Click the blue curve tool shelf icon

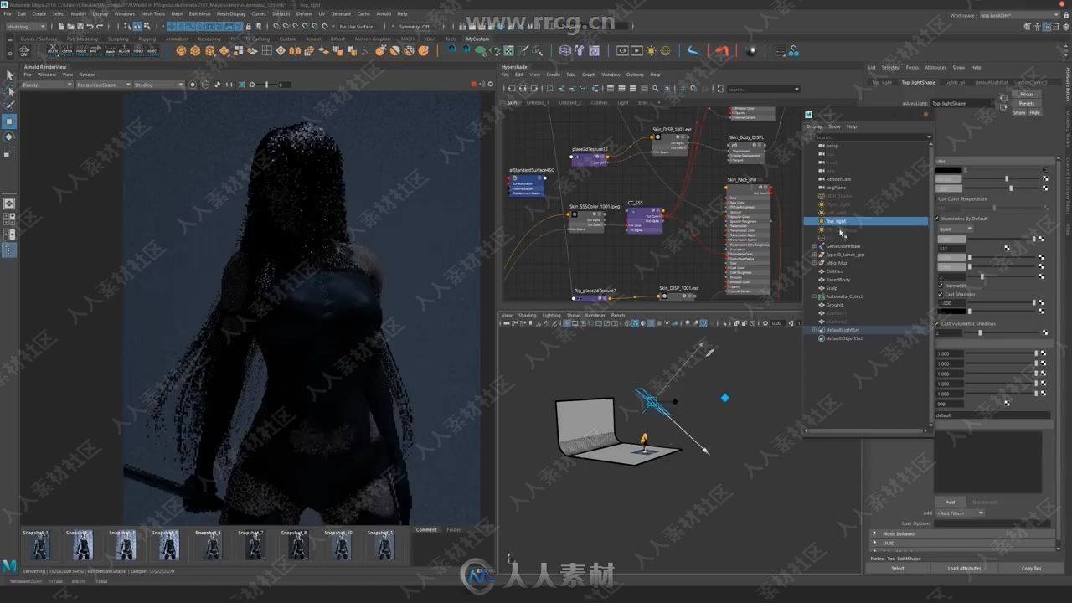(x=693, y=50)
